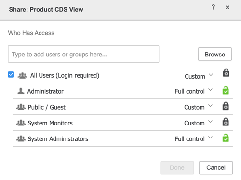Close the Share dialog

[228, 7]
